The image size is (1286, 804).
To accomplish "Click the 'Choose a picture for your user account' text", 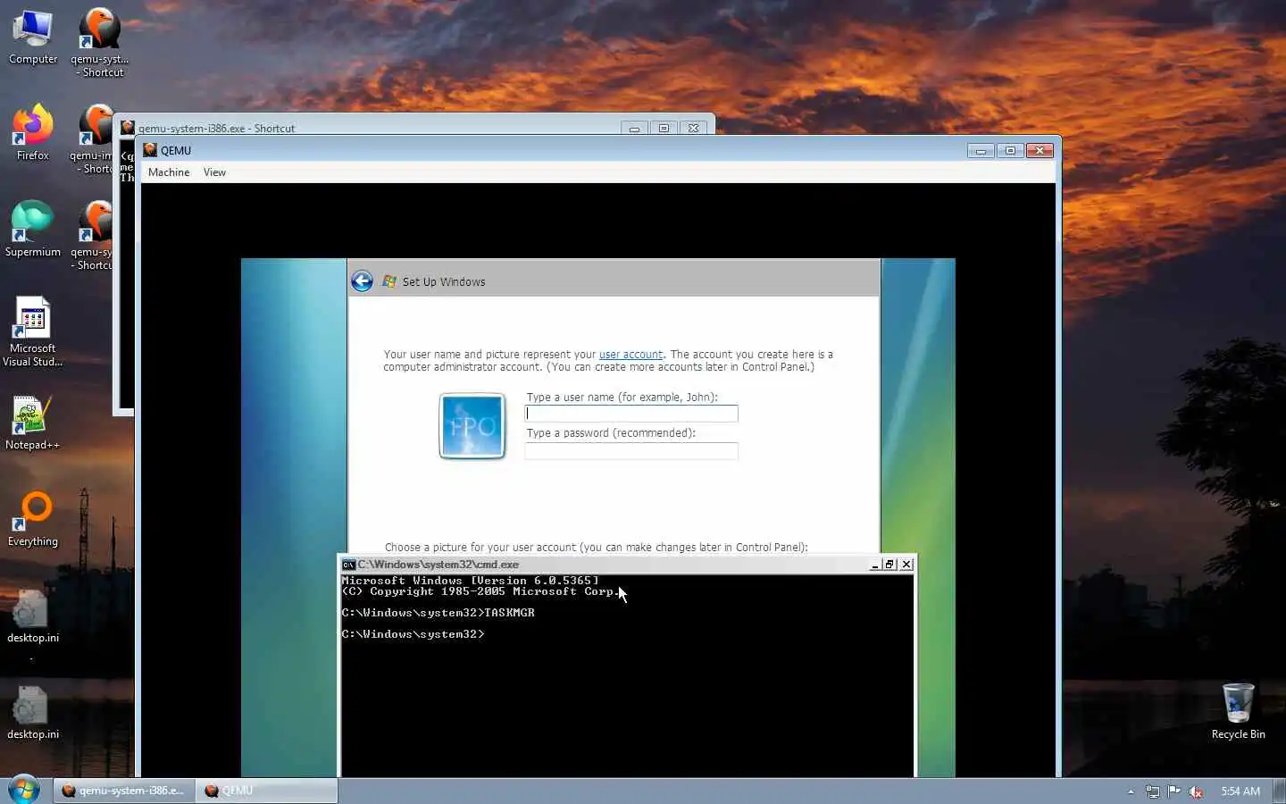I will pyautogui.click(x=596, y=548).
